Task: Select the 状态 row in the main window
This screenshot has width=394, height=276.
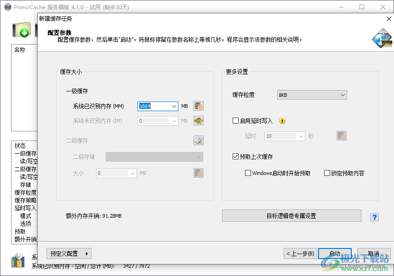Action: (x=24, y=146)
